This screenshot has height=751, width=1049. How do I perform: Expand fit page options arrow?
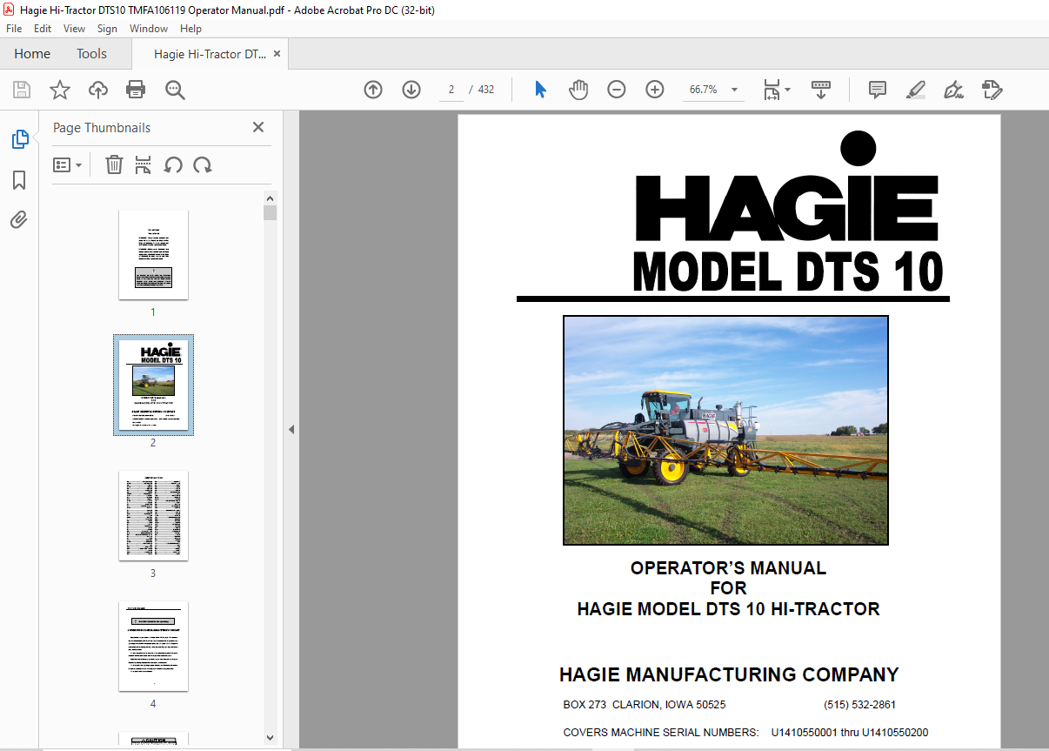tap(787, 90)
